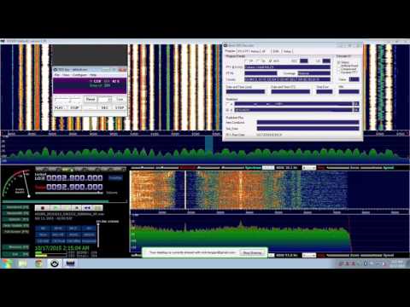Open the View menu in small window
Viewport: 410px width, 307px height.
coord(66,75)
